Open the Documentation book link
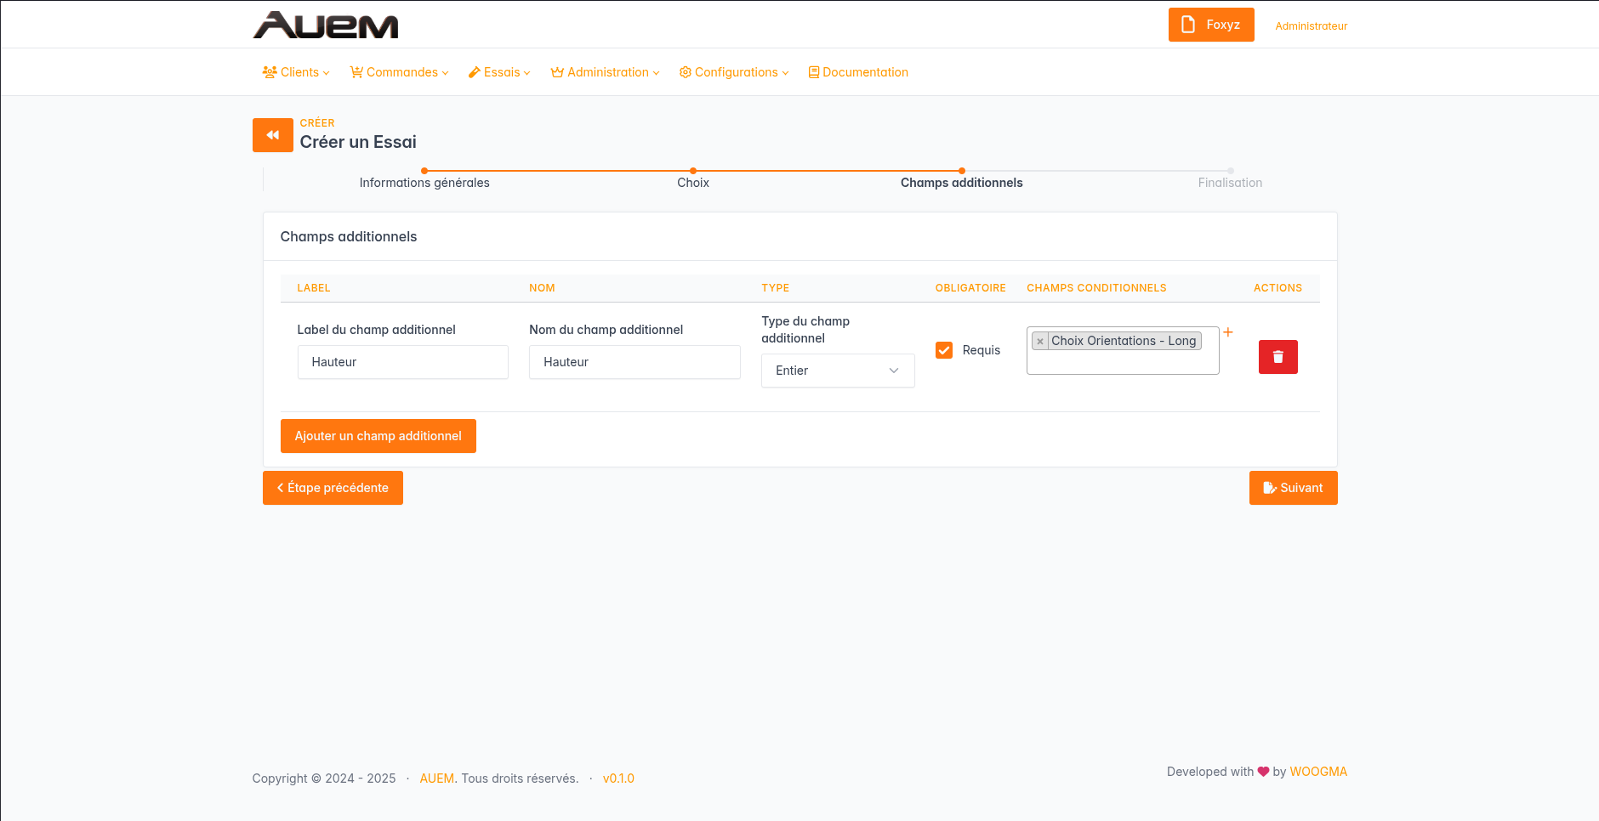1599x821 pixels. tap(858, 72)
